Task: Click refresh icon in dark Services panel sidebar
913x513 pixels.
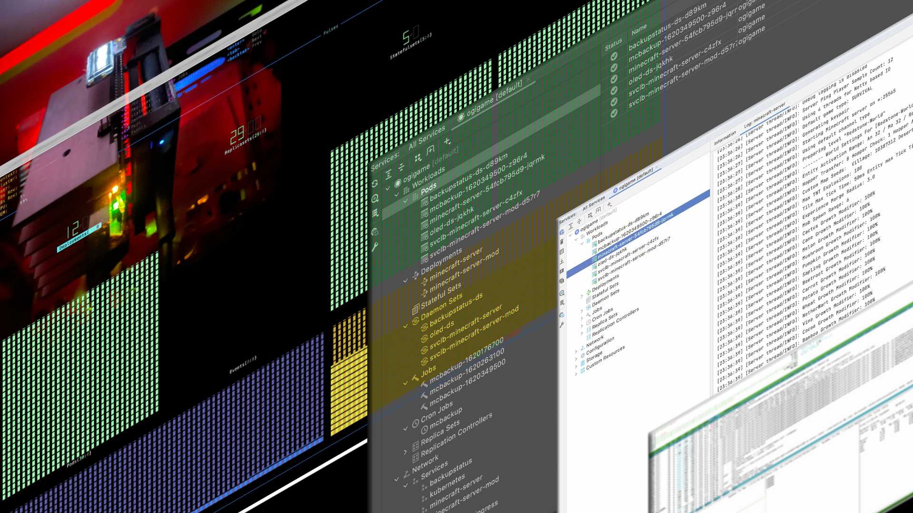Action: click(375, 183)
